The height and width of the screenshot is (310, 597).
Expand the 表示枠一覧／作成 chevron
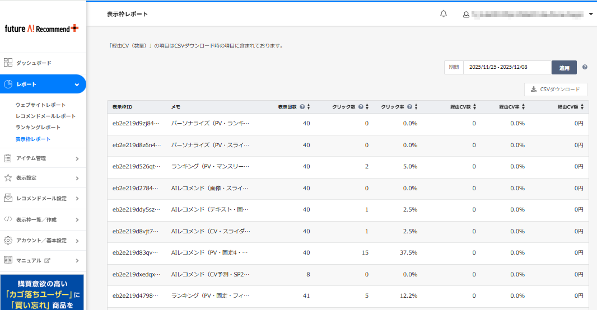77,220
